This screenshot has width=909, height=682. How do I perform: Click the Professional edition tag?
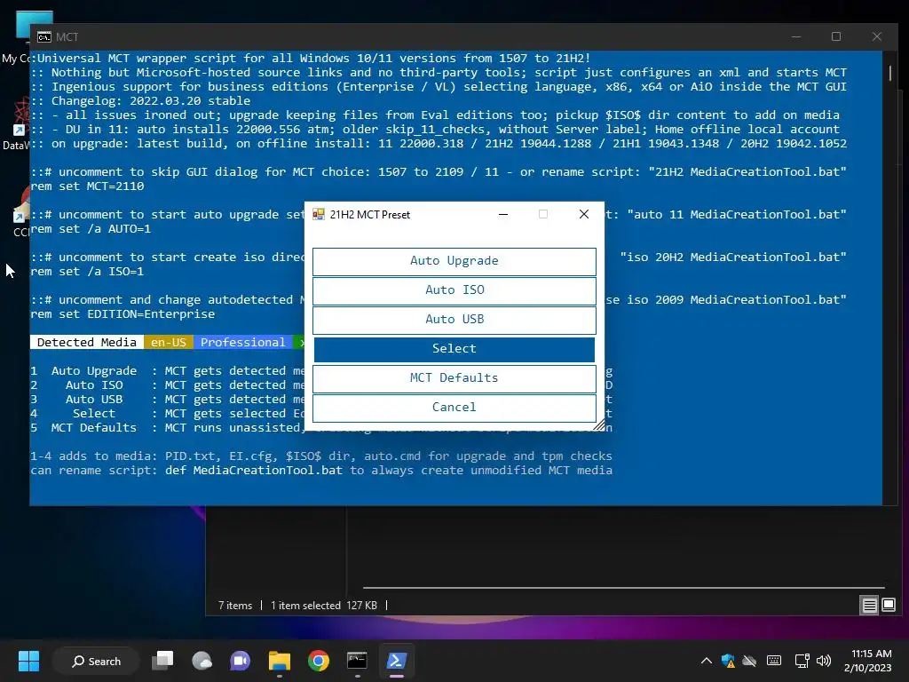[x=243, y=342]
